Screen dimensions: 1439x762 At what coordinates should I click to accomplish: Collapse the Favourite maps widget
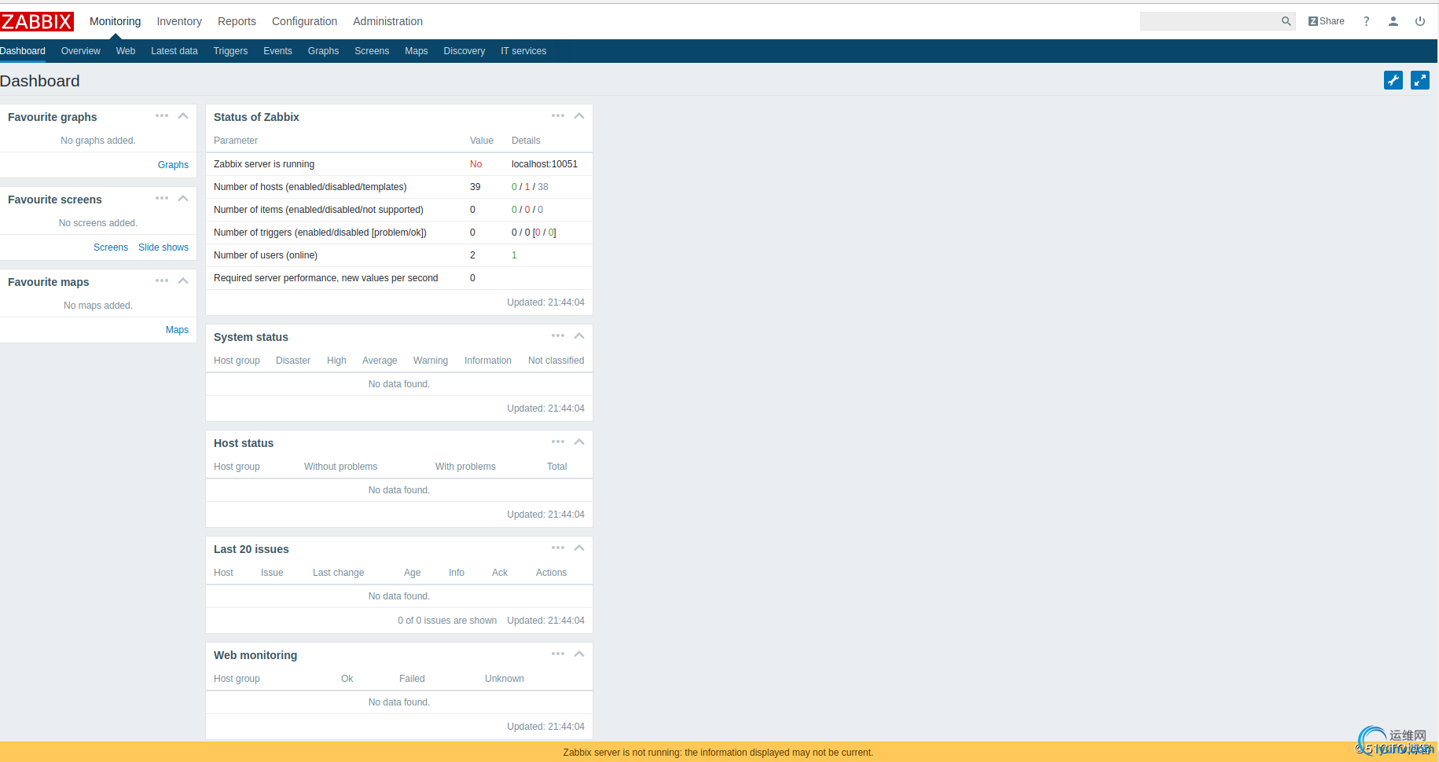(183, 281)
